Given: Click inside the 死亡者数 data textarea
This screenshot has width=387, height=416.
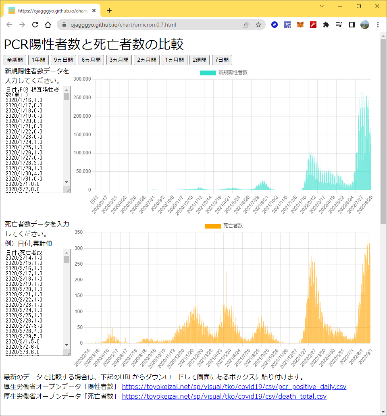Looking at the screenshot, I should [x=35, y=302].
